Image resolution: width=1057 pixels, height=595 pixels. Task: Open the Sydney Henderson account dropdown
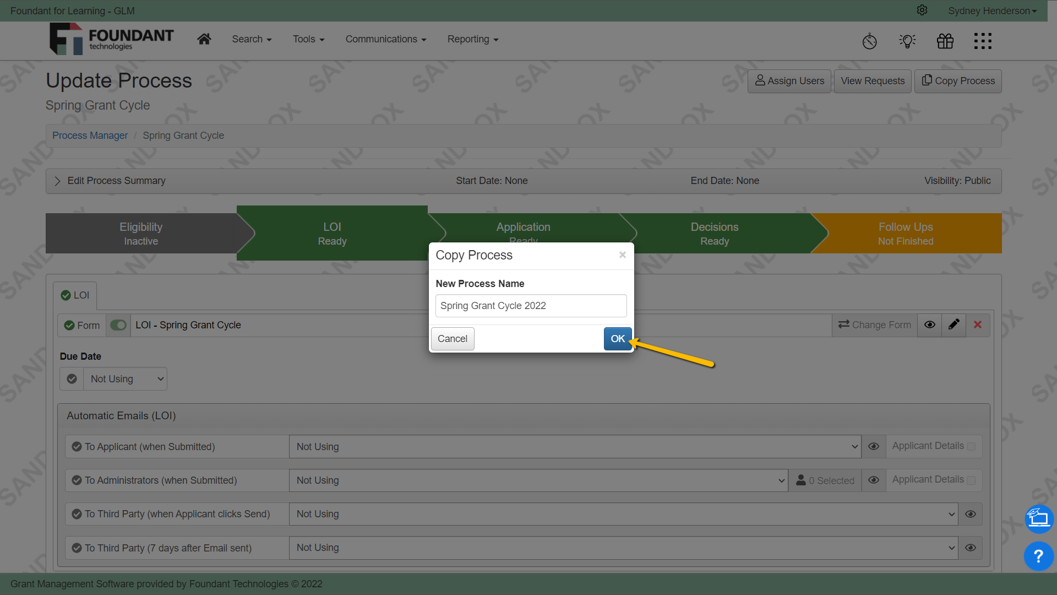(x=992, y=10)
